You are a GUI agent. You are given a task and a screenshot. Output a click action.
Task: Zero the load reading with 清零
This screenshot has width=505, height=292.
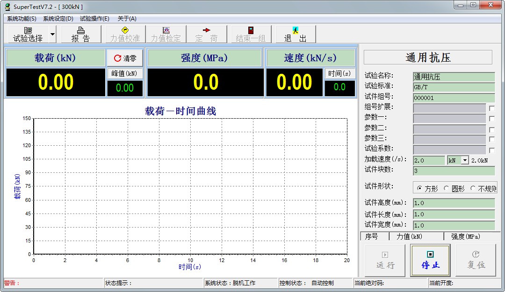tap(125, 58)
